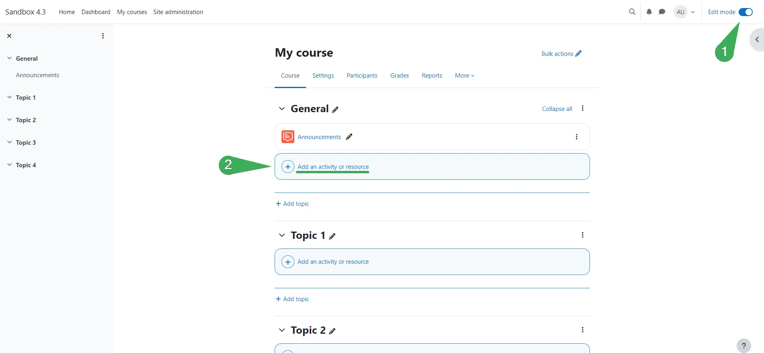
Task: Open course index options kebab menu
Action: click(103, 36)
